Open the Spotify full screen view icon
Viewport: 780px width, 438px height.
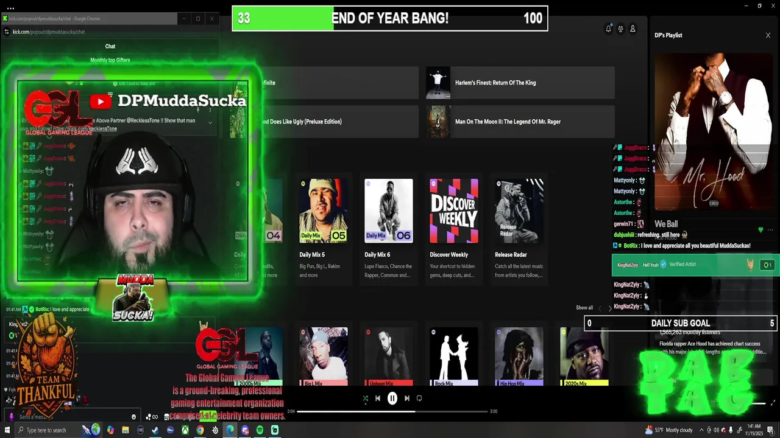(773, 403)
